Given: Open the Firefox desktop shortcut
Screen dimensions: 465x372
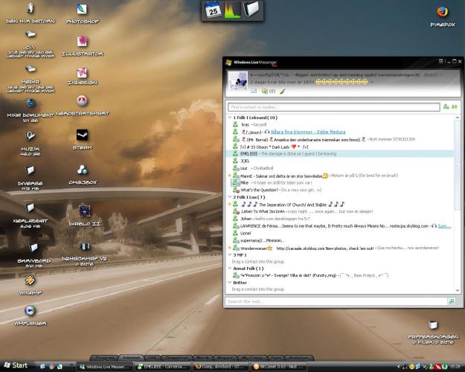Looking at the screenshot, I should coord(442,13).
